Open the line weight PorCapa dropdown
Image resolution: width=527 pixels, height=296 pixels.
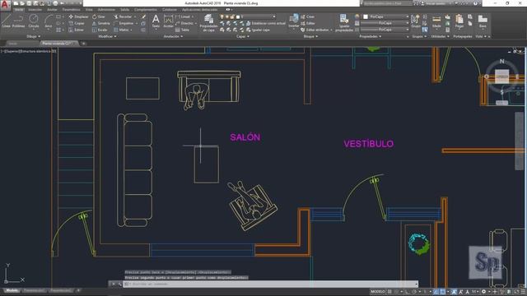(x=385, y=23)
